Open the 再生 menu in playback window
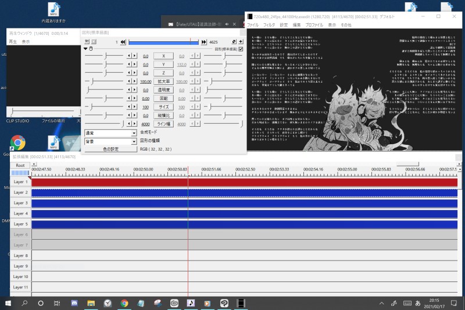The height and width of the screenshot is (310, 465). coord(13,41)
